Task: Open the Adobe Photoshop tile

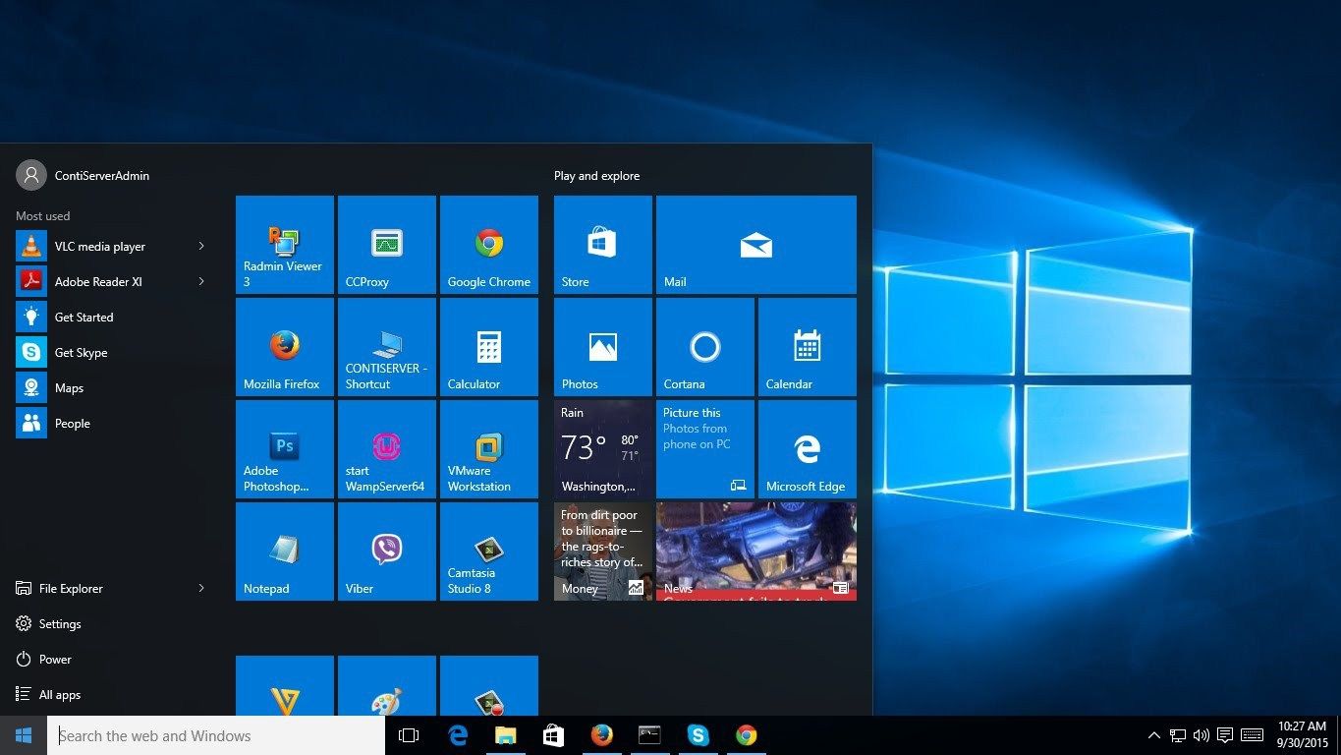Action: [x=284, y=448]
